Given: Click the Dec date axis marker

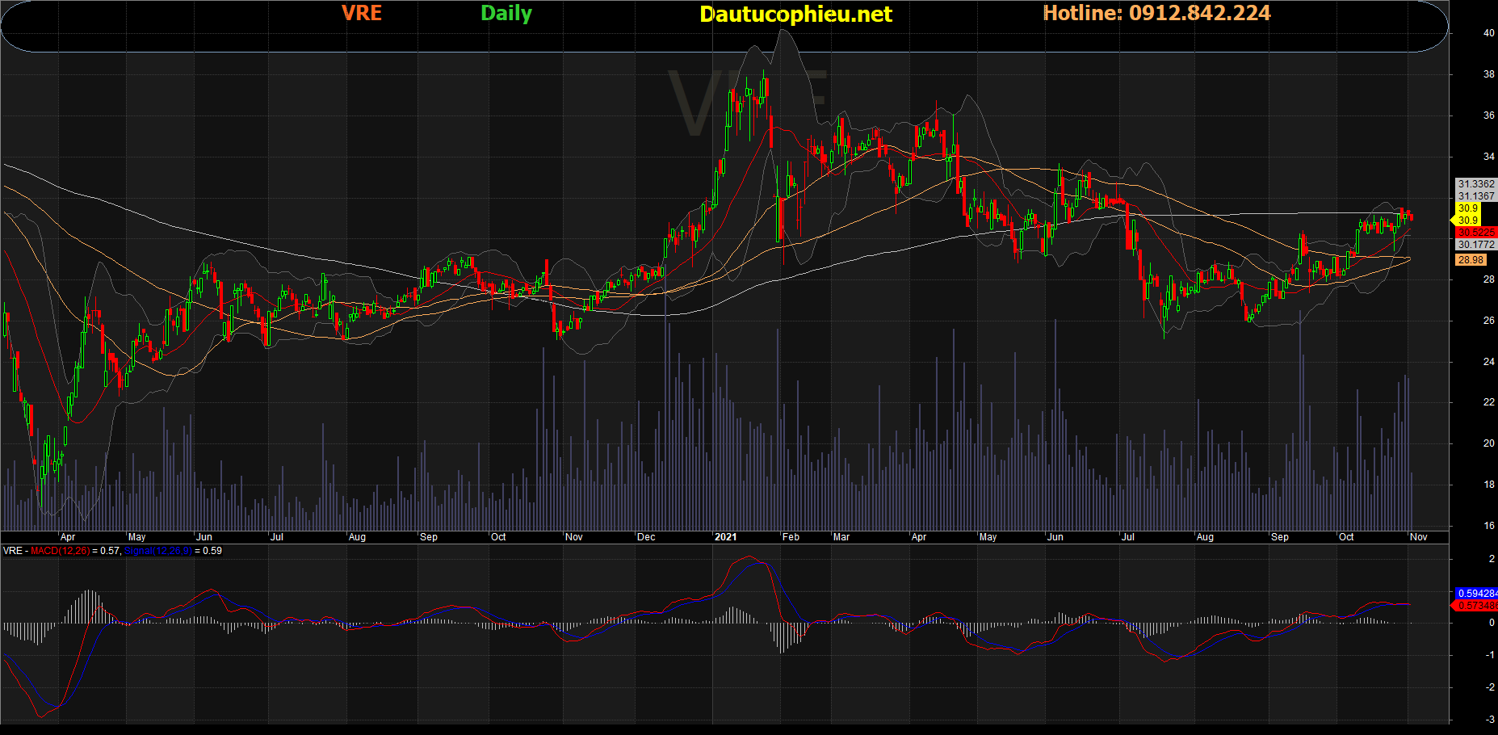Looking at the screenshot, I should coord(646,537).
